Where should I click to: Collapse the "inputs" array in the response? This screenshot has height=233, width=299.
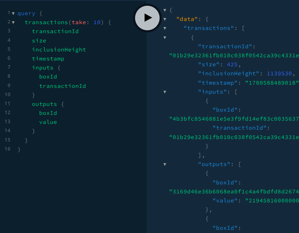point(165,92)
